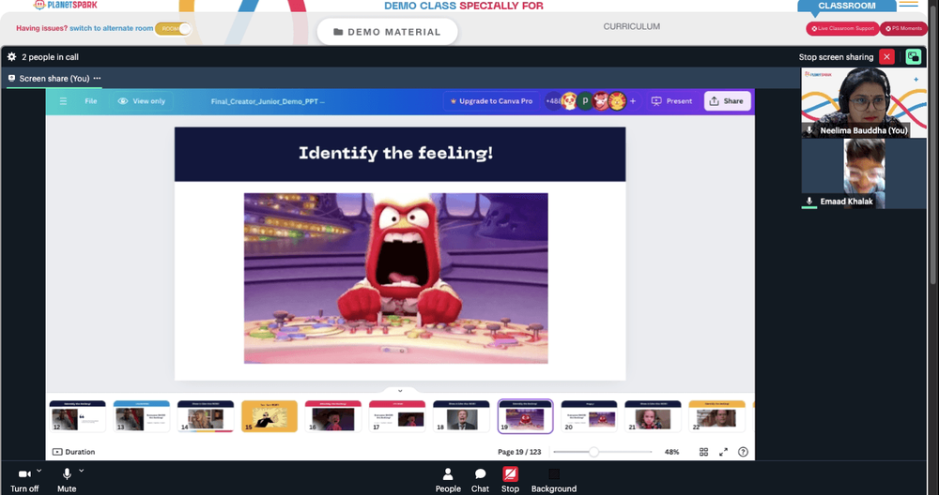Open grid view icon

coord(703,452)
